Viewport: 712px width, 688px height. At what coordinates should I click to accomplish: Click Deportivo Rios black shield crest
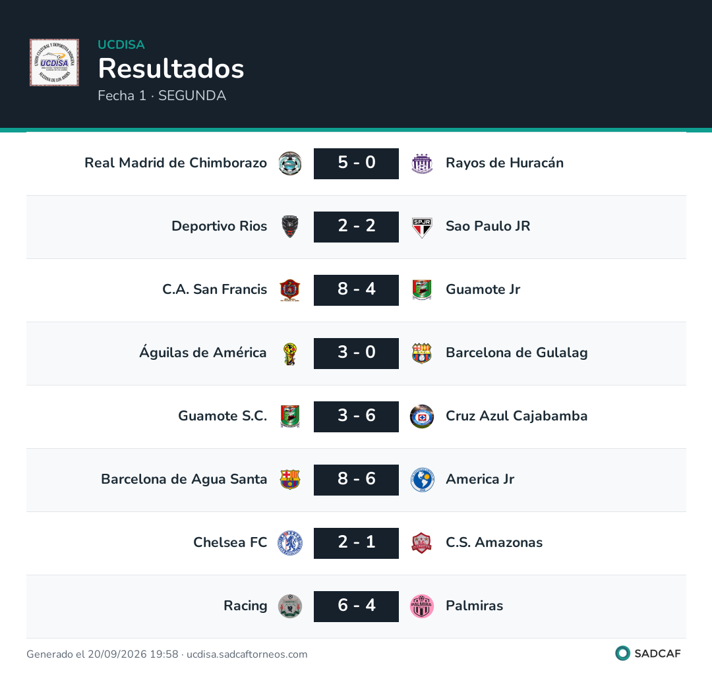pyautogui.click(x=289, y=227)
